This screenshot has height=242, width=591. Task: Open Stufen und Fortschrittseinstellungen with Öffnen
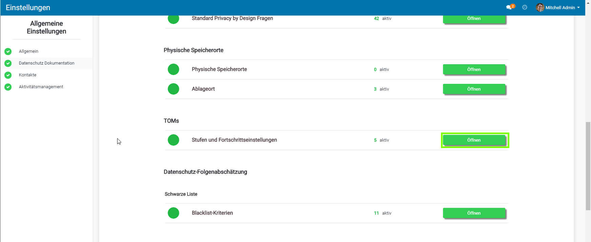click(x=474, y=140)
